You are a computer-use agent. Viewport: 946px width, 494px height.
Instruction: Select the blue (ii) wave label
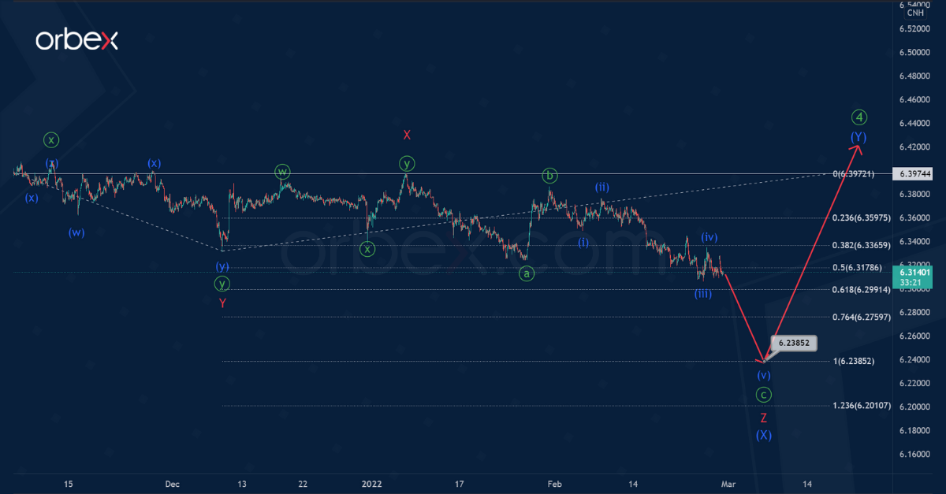[x=601, y=187]
